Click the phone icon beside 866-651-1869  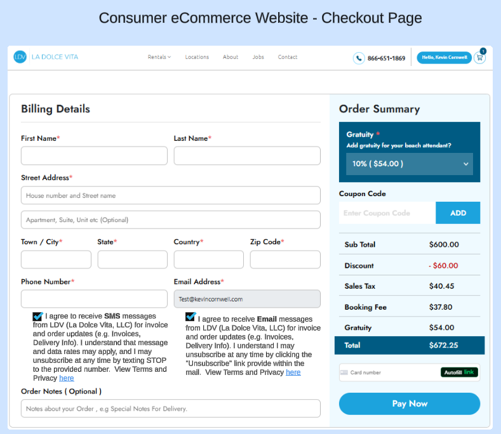(x=359, y=58)
